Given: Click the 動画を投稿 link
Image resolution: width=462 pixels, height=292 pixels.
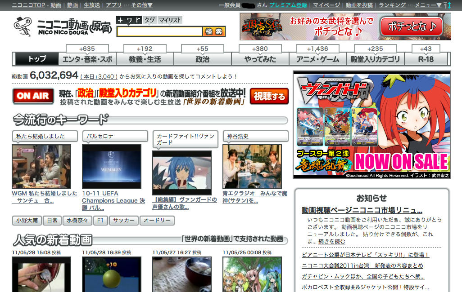Looking at the screenshot, I should 359,5.
